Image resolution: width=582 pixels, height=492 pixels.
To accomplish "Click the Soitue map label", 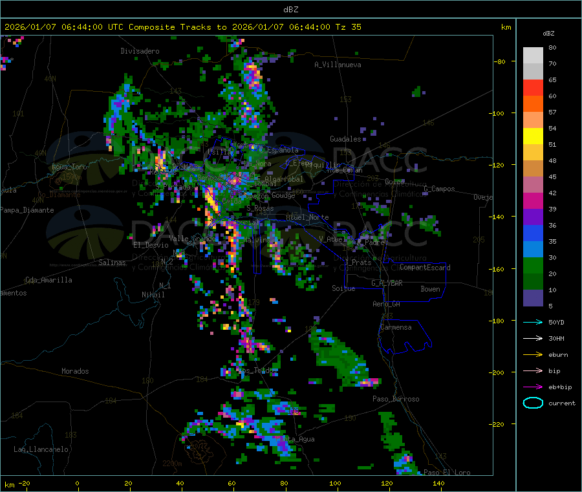I will (343, 288).
